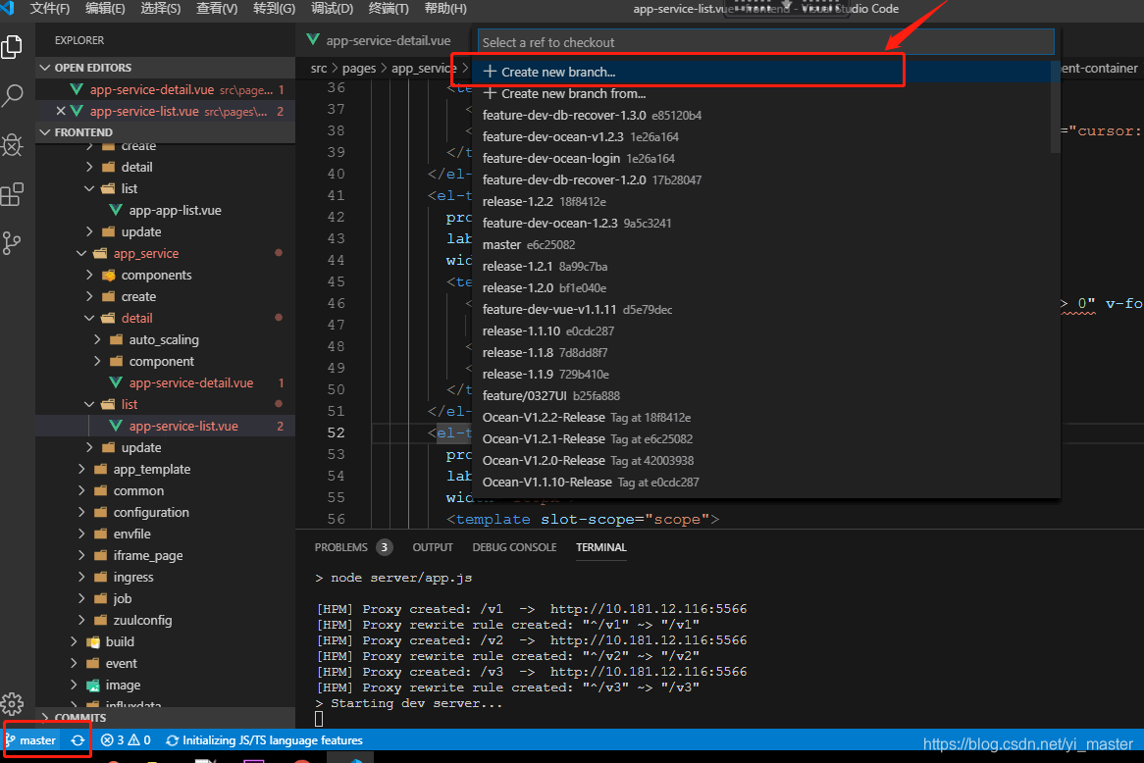This screenshot has height=763, width=1144.
Task: Open the Source Control view icon
Action: coord(13,243)
